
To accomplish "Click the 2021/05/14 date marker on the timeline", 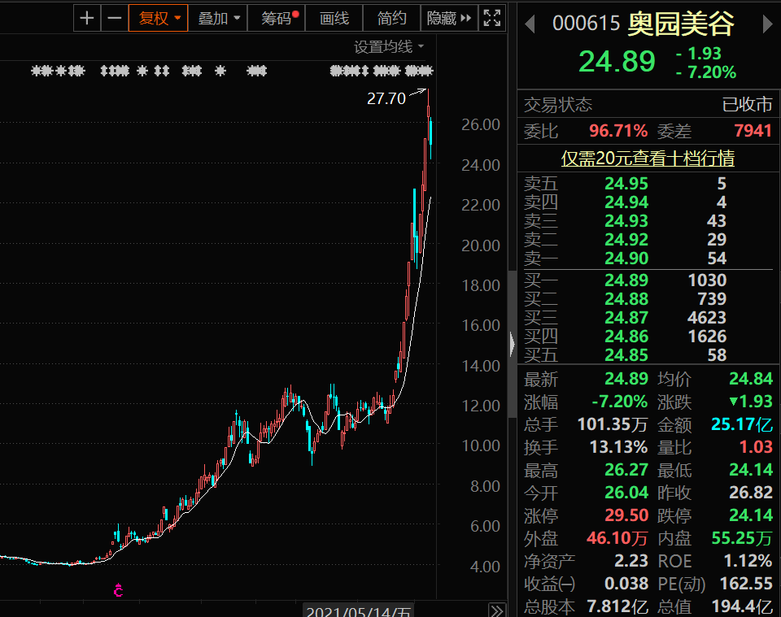I will [x=358, y=610].
